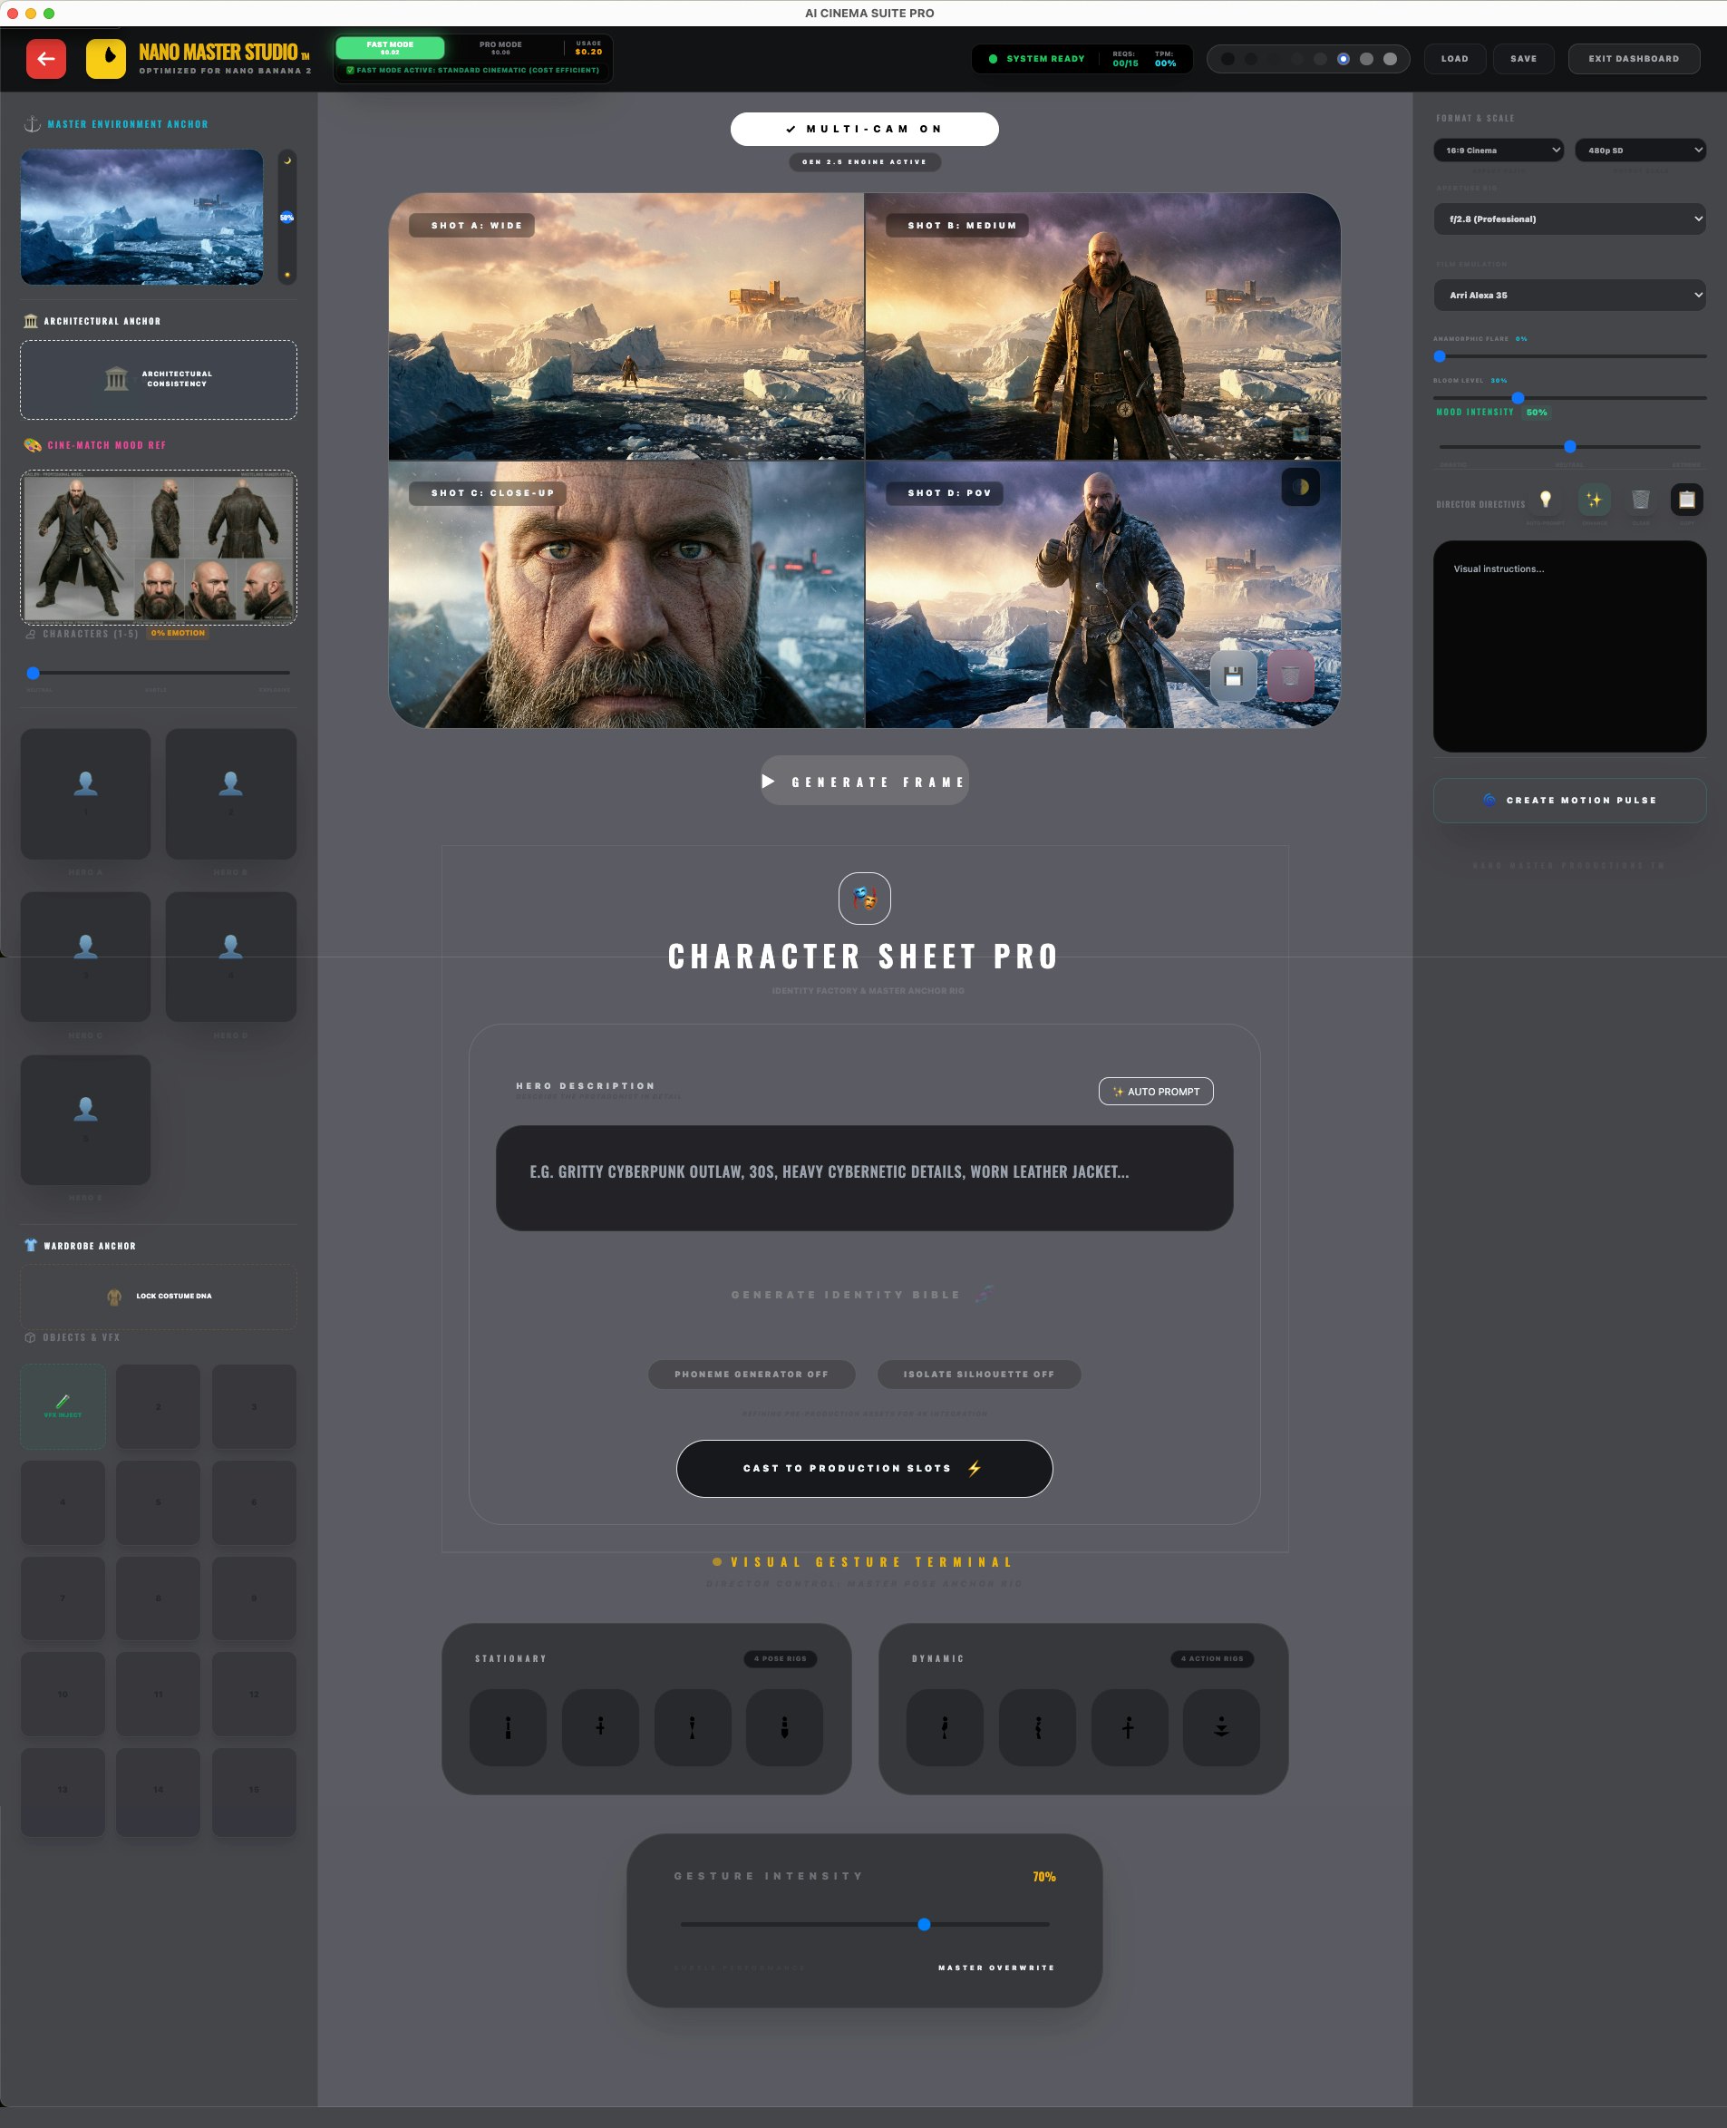Select the Hero B character slot
This screenshot has height=2128, width=1727.
point(231,793)
